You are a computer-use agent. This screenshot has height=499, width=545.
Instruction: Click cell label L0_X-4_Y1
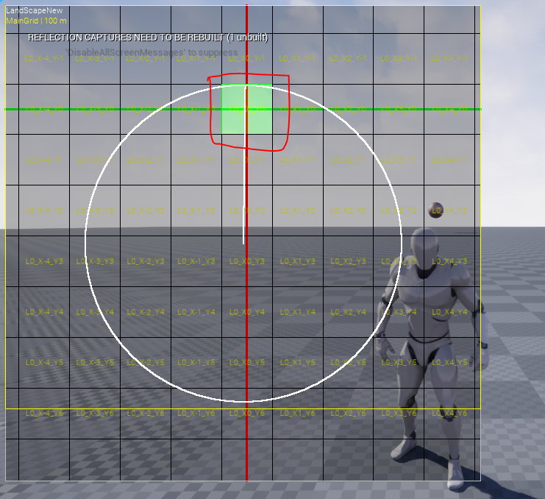point(44,160)
